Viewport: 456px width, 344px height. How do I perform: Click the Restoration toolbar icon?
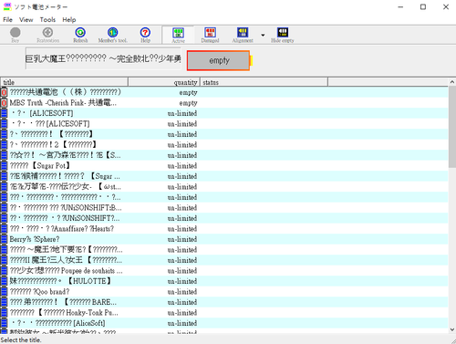coord(47,35)
